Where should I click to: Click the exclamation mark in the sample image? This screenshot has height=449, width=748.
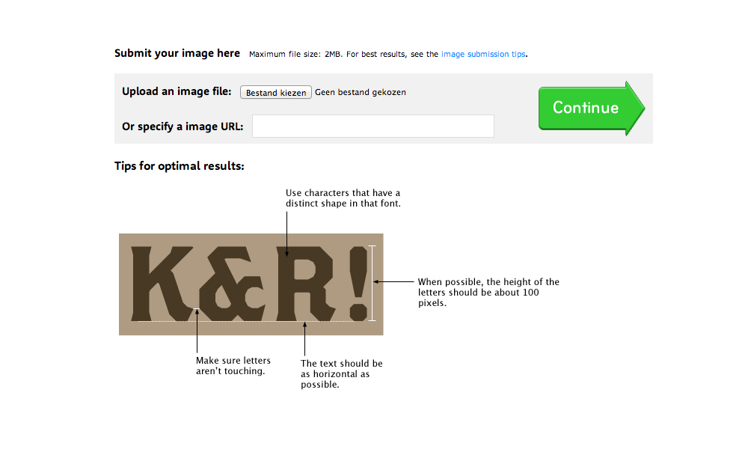pos(358,284)
